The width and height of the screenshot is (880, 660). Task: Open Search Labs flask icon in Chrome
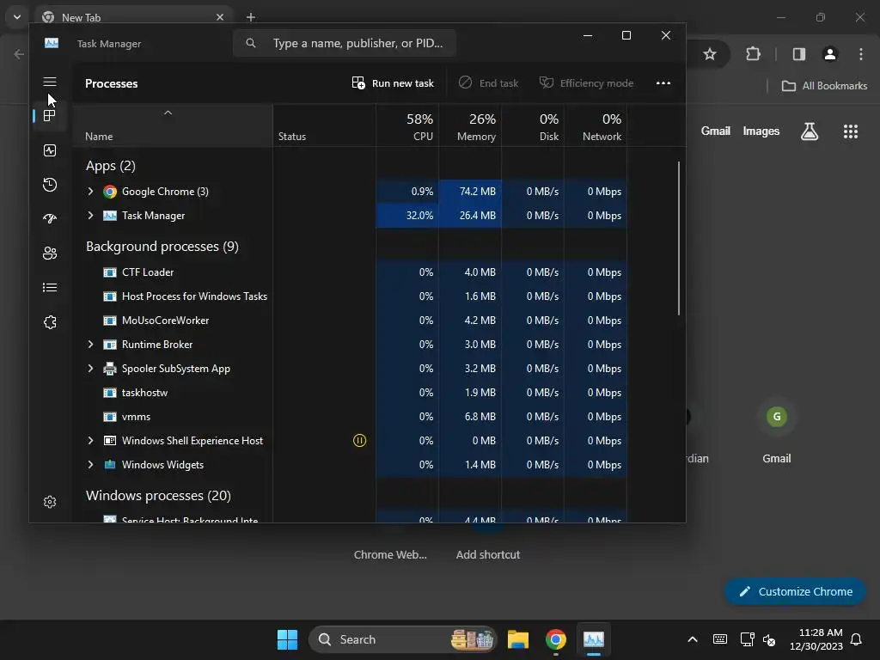(x=810, y=131)
